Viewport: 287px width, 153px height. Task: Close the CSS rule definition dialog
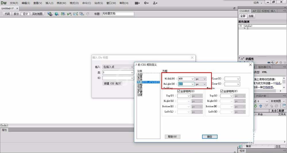250,65
